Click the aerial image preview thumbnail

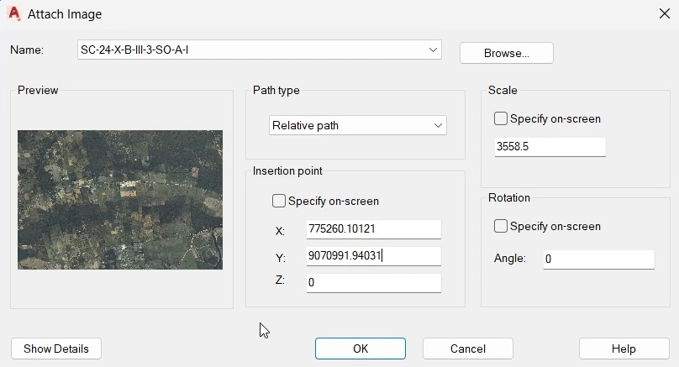[120, 199]
